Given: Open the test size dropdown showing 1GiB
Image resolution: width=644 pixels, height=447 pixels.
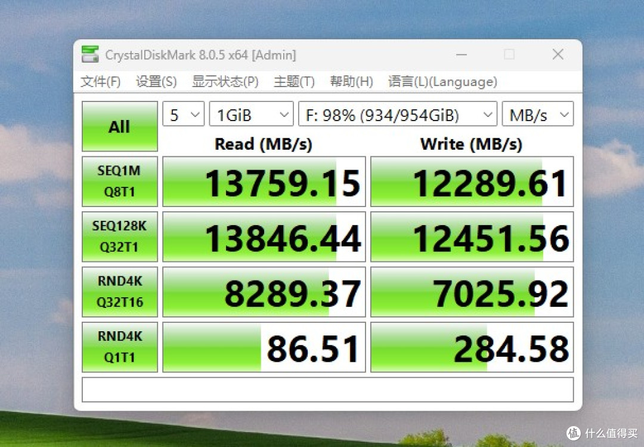Looking at the screenshot, I should pos(252,114).
